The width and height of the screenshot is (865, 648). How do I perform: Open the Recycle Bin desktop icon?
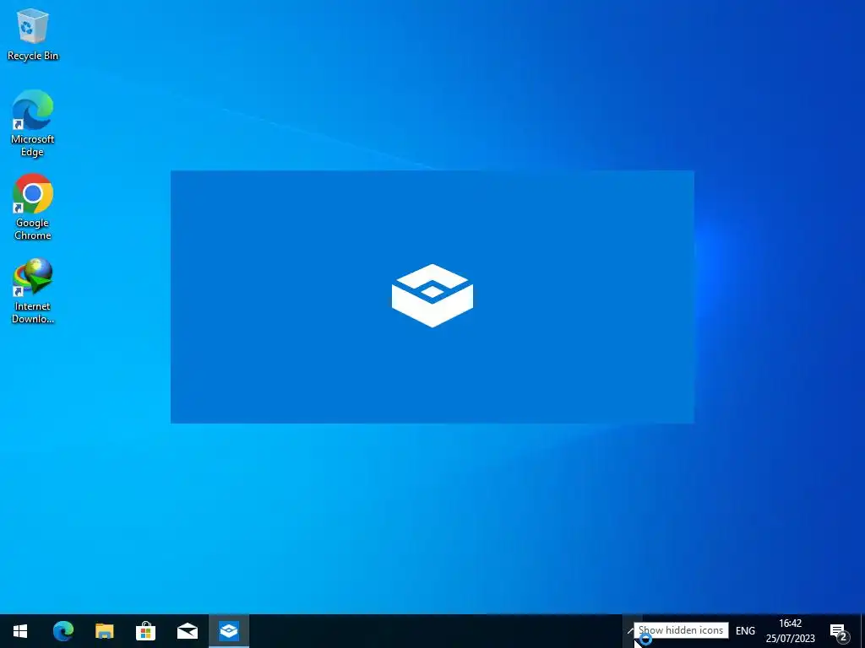(x=33, y=35)
